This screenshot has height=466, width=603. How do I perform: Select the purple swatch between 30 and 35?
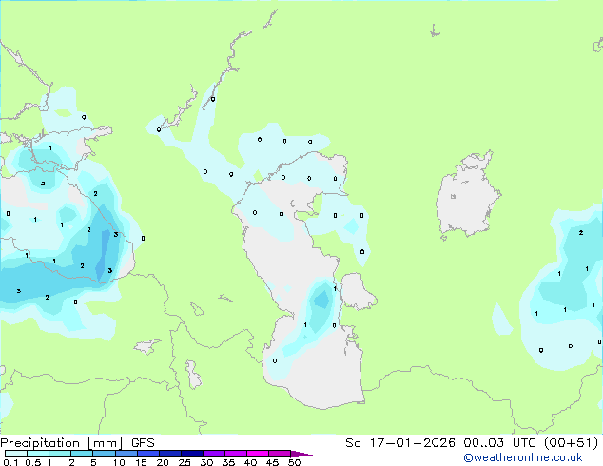coord(214,454)
